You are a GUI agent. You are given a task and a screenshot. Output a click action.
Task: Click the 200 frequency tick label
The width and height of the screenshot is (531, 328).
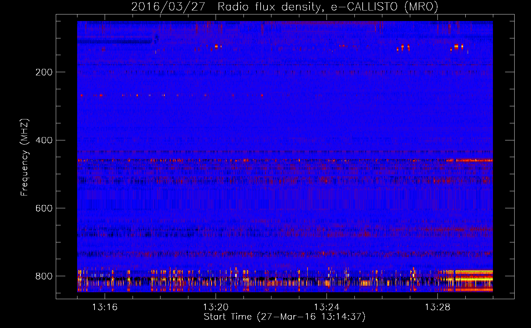pos(44,72)
